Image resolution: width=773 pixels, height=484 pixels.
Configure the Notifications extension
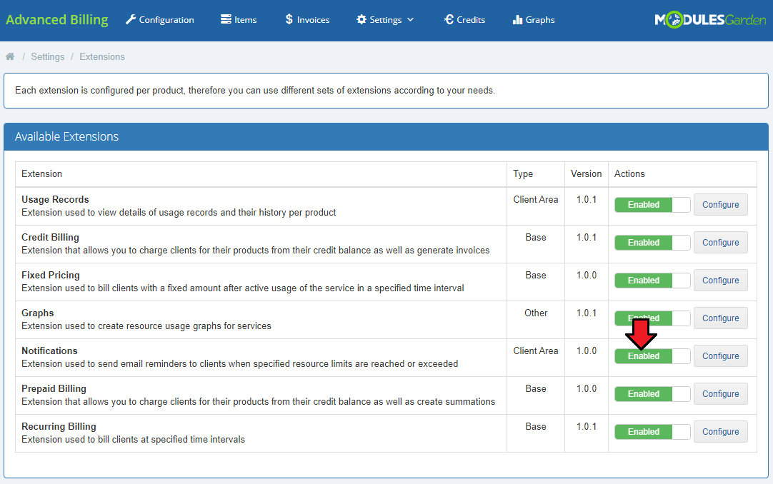tap(720, 356)
